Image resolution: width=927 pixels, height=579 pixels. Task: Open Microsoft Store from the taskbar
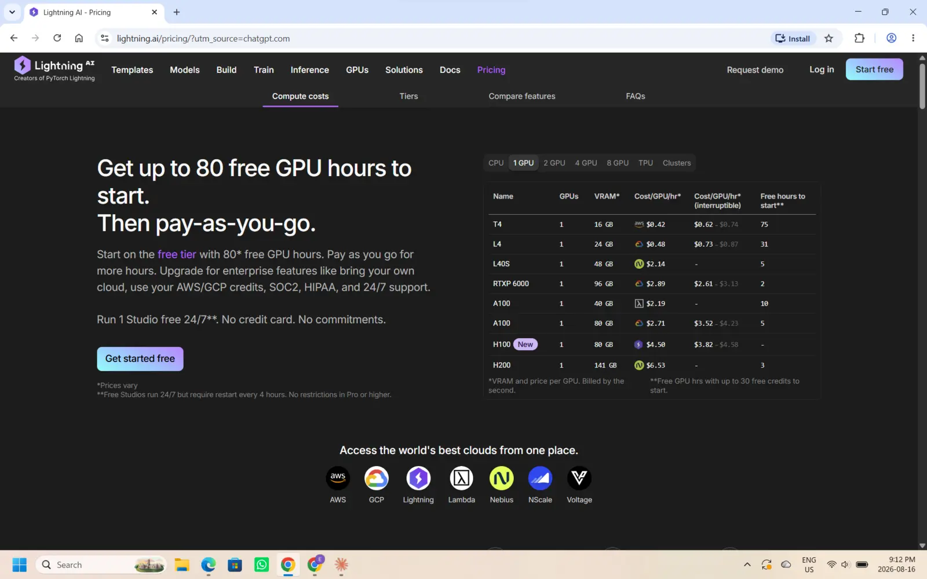[235, 565]
